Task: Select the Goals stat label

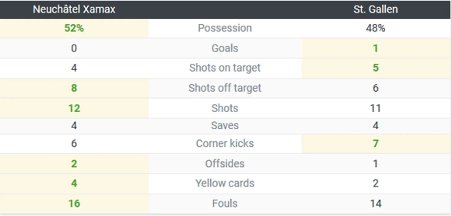Action: point(225,48)
